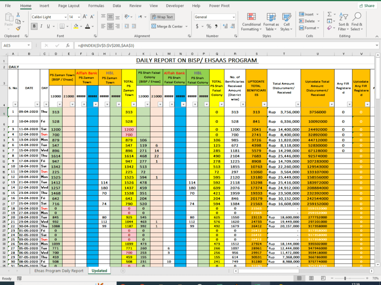This screenshot has height=285, width=381.
Task: Open Format as Table gallery
Action: coord(271,22)
